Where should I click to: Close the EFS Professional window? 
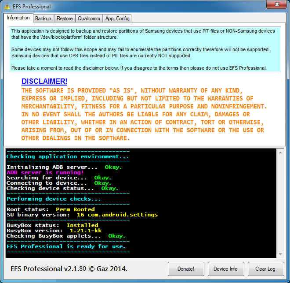[x=277, y=4]
